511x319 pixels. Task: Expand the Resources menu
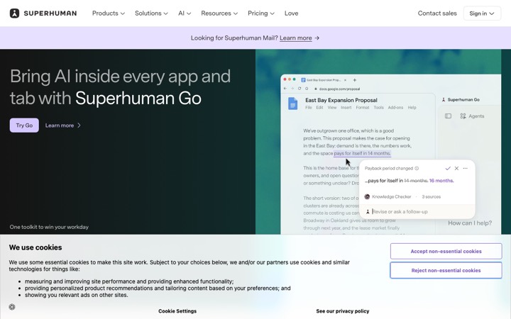(219, 13)
